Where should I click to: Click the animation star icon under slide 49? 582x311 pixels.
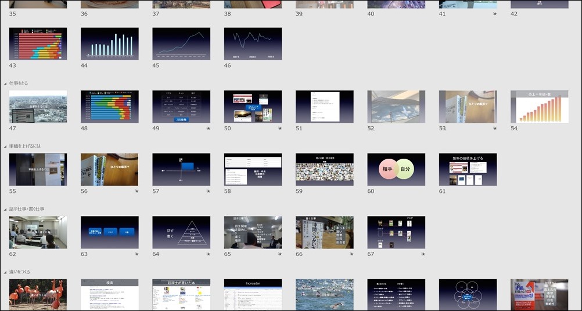(x=208, y=129)
